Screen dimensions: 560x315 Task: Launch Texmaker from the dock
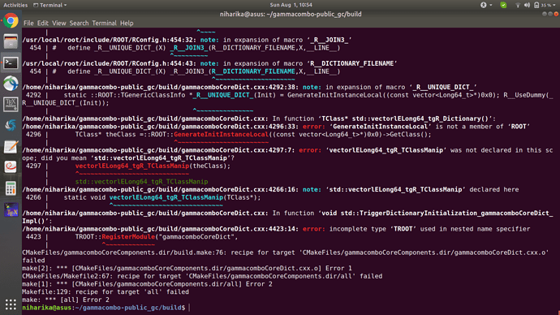11,105
